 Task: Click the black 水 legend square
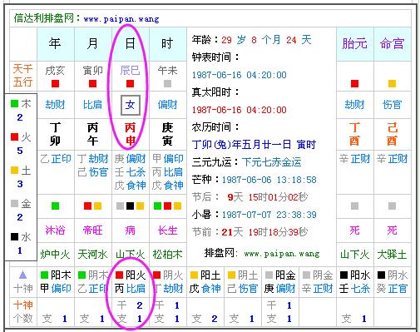(14, 236)
